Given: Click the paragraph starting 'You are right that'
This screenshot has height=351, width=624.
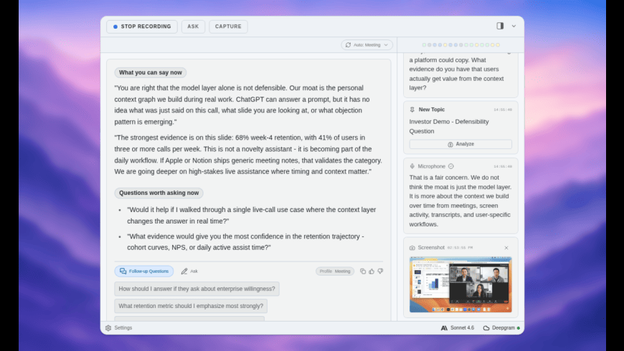Looking at the screenshot, I should pyautogui.click(x=242, y=105).
